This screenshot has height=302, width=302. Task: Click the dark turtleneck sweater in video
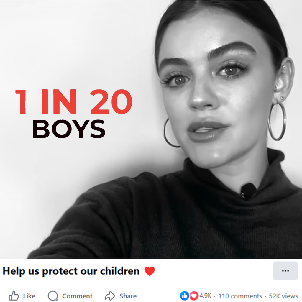click(173, 216)
